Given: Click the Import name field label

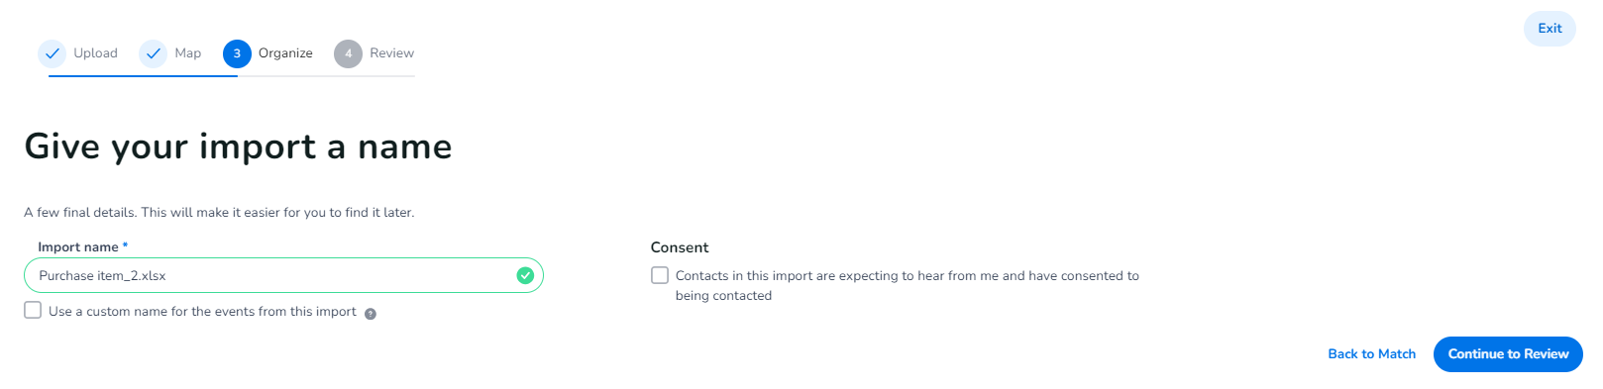Looking at the screenshot, I should click(78, 247).
